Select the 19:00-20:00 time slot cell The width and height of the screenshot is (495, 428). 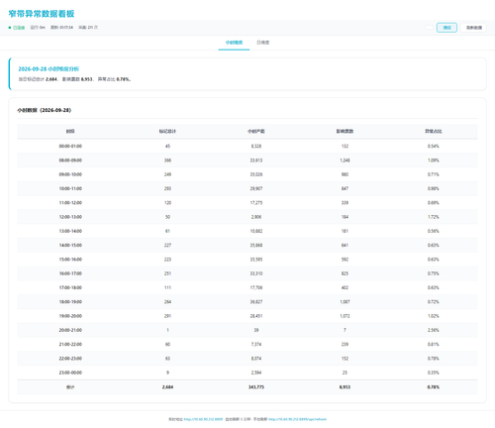(70, 316)
